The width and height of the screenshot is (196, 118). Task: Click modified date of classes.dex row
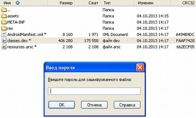153,41
